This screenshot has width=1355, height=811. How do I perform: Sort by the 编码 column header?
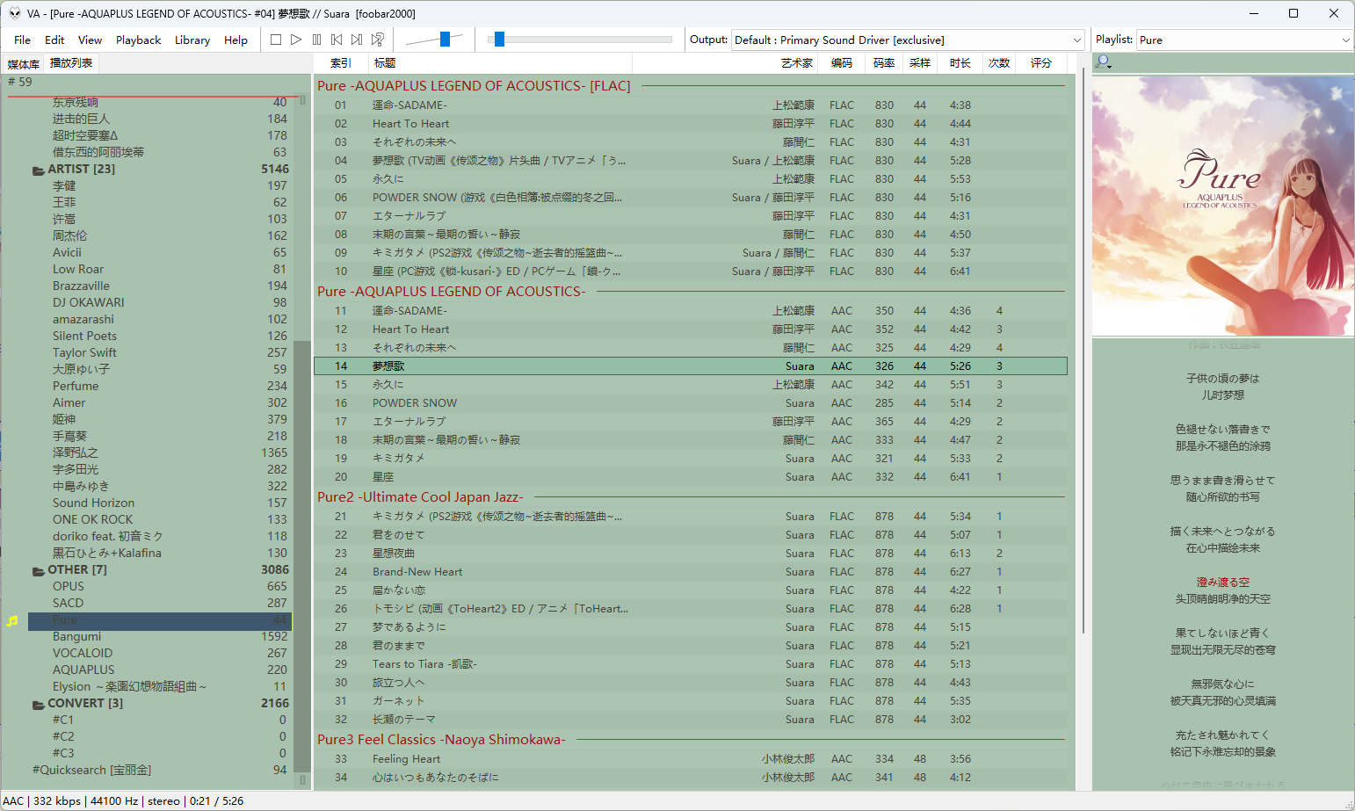tap(842, 63)
